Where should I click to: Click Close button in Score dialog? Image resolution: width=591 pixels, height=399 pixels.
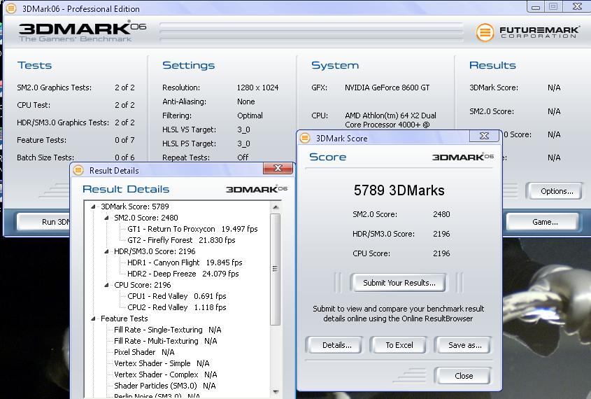pos(464,376)
